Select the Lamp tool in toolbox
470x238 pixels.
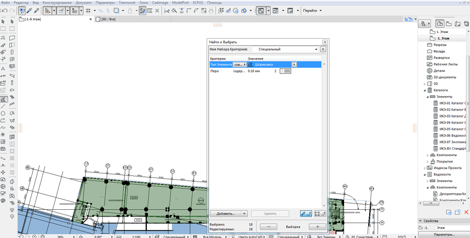13,209
